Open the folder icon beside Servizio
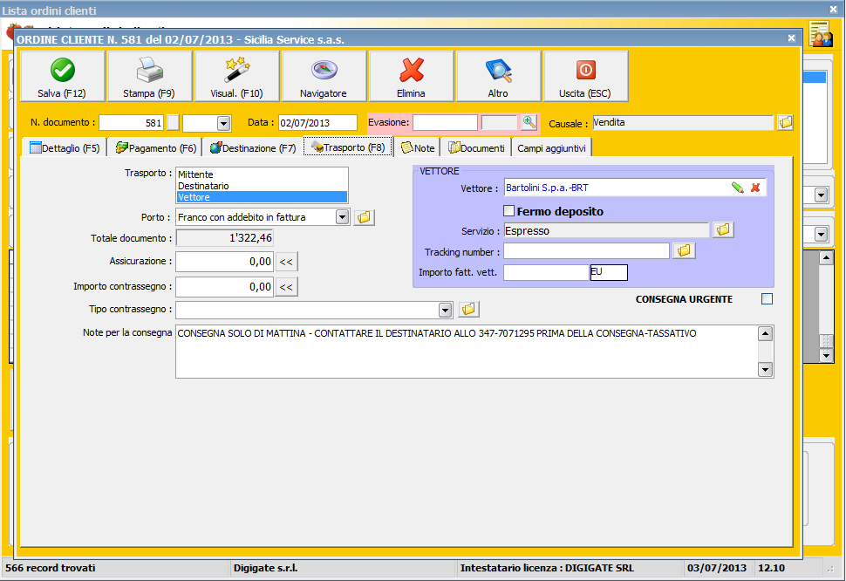The width and height of the screenshot is (846, 581). (723, 229)
